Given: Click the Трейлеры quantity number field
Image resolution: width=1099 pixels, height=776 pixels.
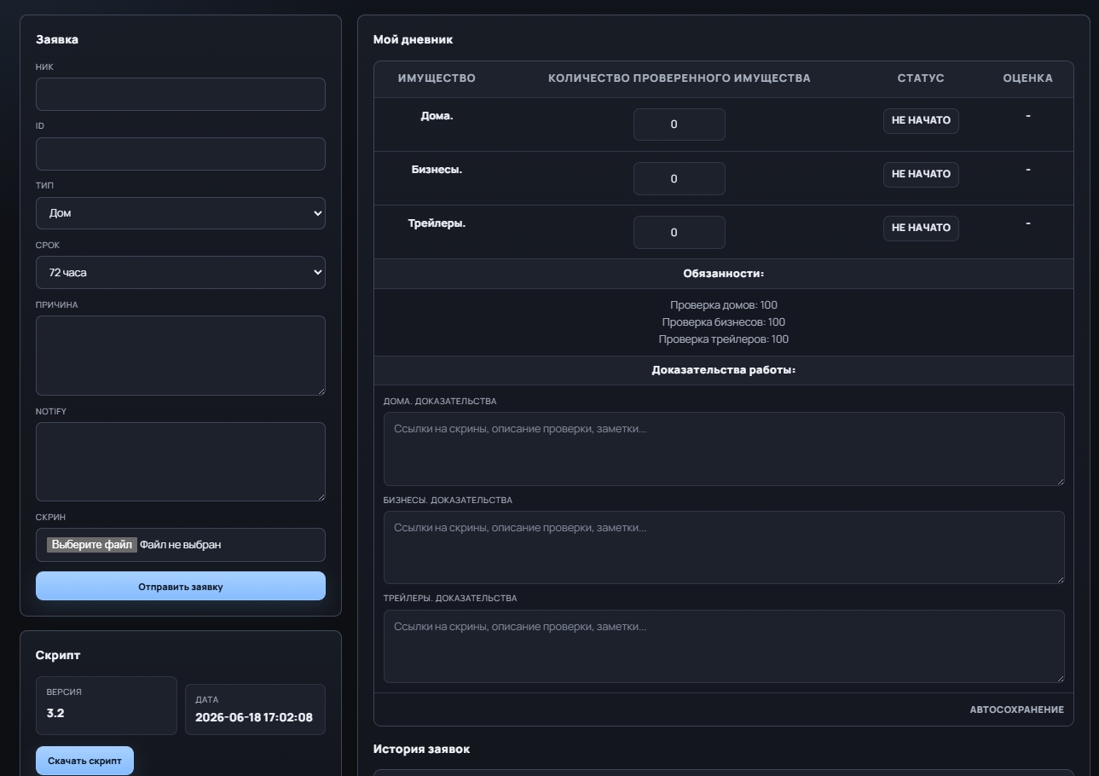Looking at the screenshot, I should 680,232.
